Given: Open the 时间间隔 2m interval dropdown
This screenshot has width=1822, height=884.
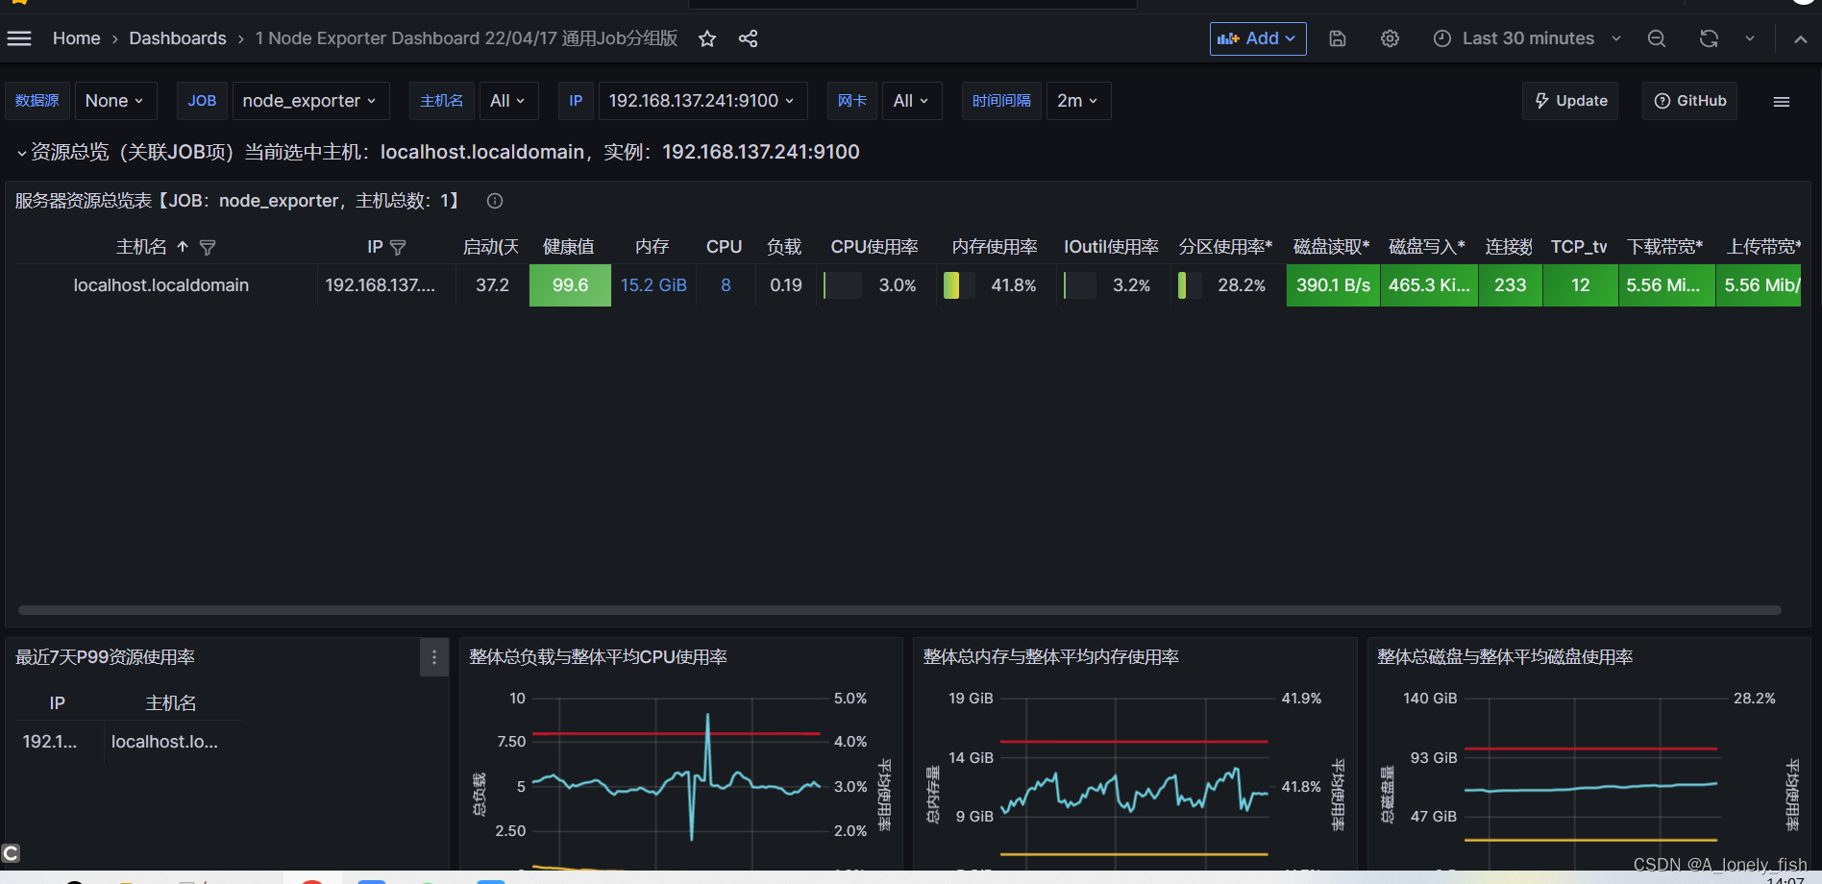Looking at the screenshot, I should coord(1077,100).
